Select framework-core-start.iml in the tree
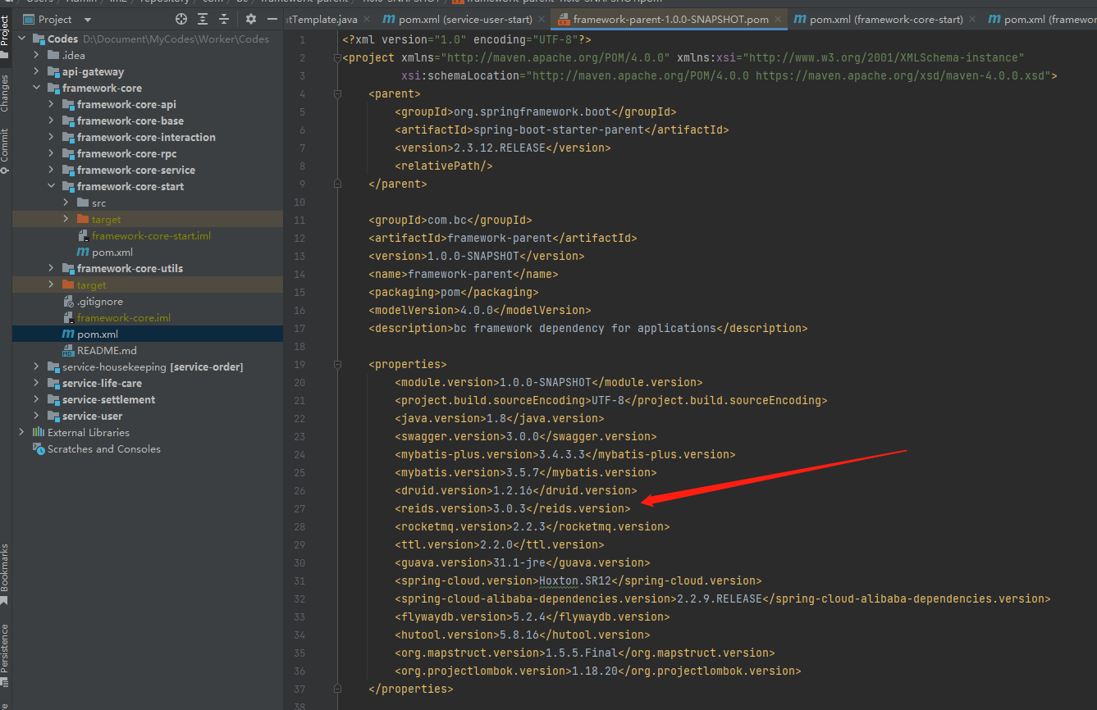Screen dimensions: 1097x710 (x=151, y=235)
